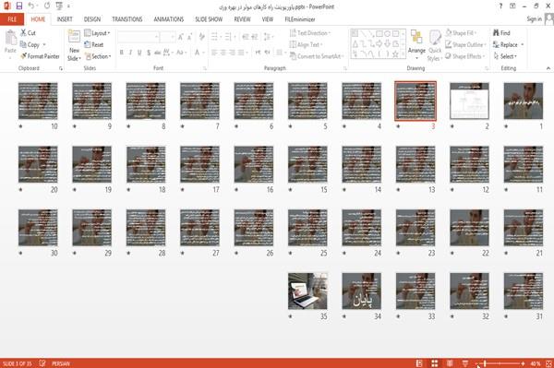Open the Shape Fill dropdown
Viewport: 554px width, 368px height.
pos(461,33)
